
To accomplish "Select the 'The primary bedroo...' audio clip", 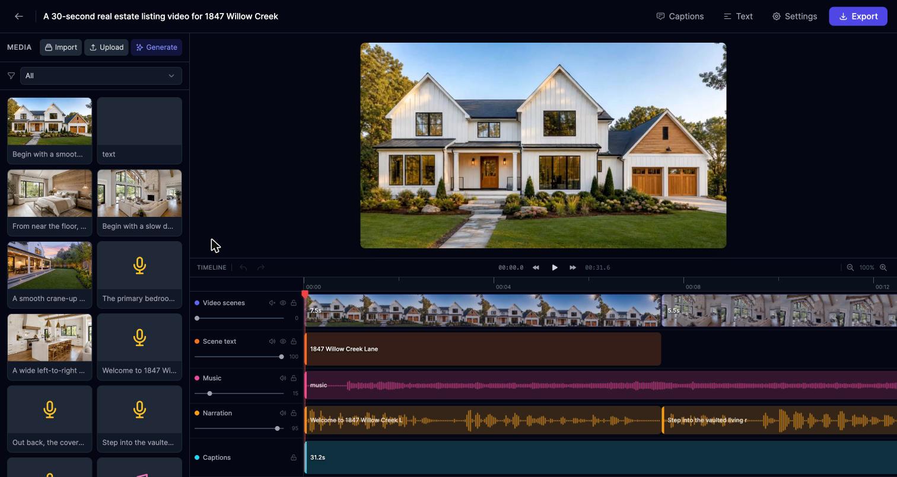I will click(x=139, y=275).
